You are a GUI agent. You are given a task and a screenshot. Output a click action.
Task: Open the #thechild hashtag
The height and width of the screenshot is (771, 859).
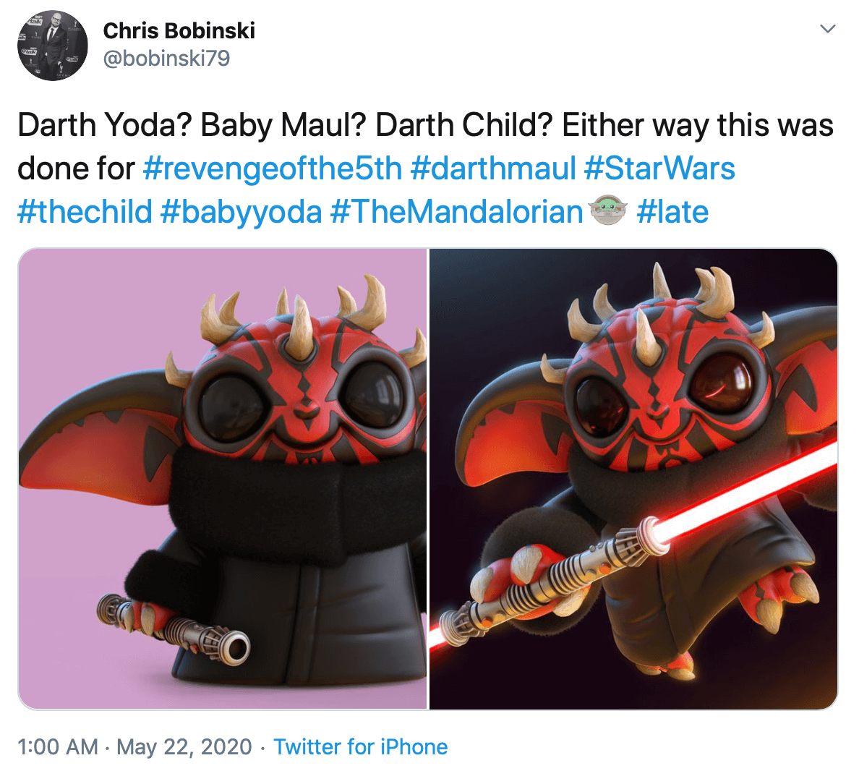click(82, 211)
